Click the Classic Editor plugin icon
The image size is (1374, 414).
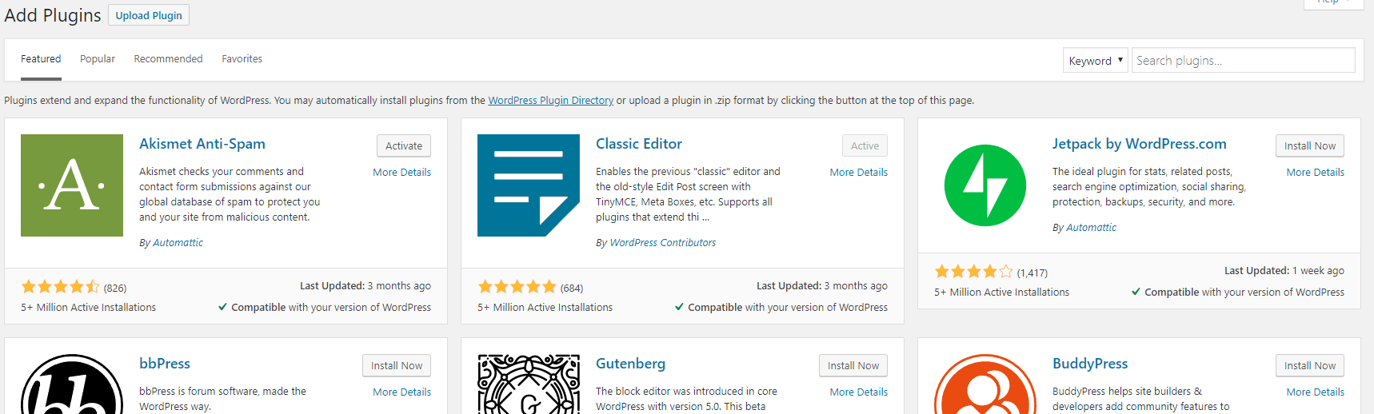pyautogui.click(x=529, y=185)
